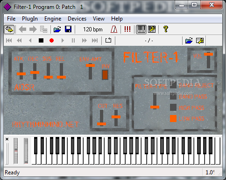Screen dimensions: 226x180
Task: Select the HIGH PASS filter type box
Action: 173,107
